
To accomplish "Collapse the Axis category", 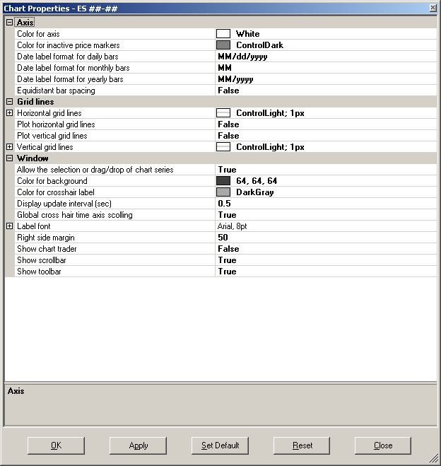I will (9, 23).
